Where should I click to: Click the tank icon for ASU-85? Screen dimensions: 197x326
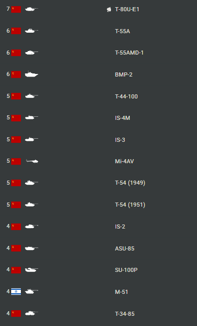click(x=32, y=248)
